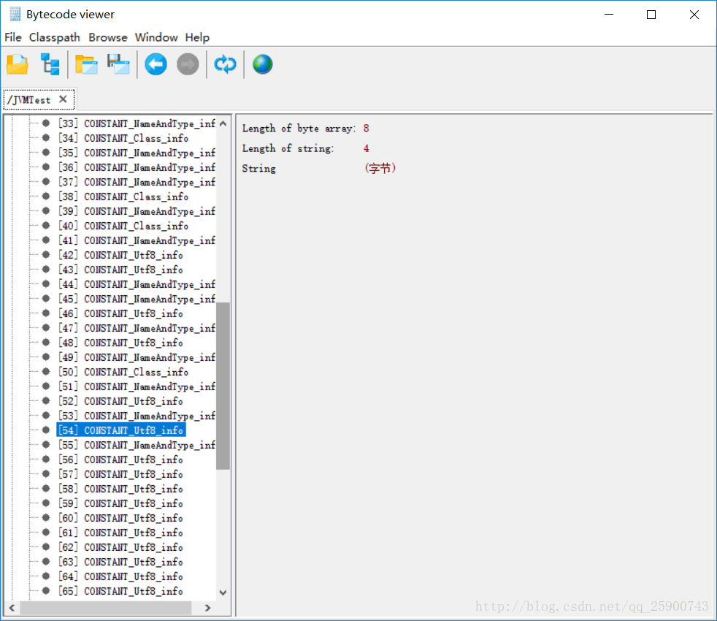Select [65] CONSTANT_Utf8_info entry
This screenshot has height=621, width=717.
[120, 591]
